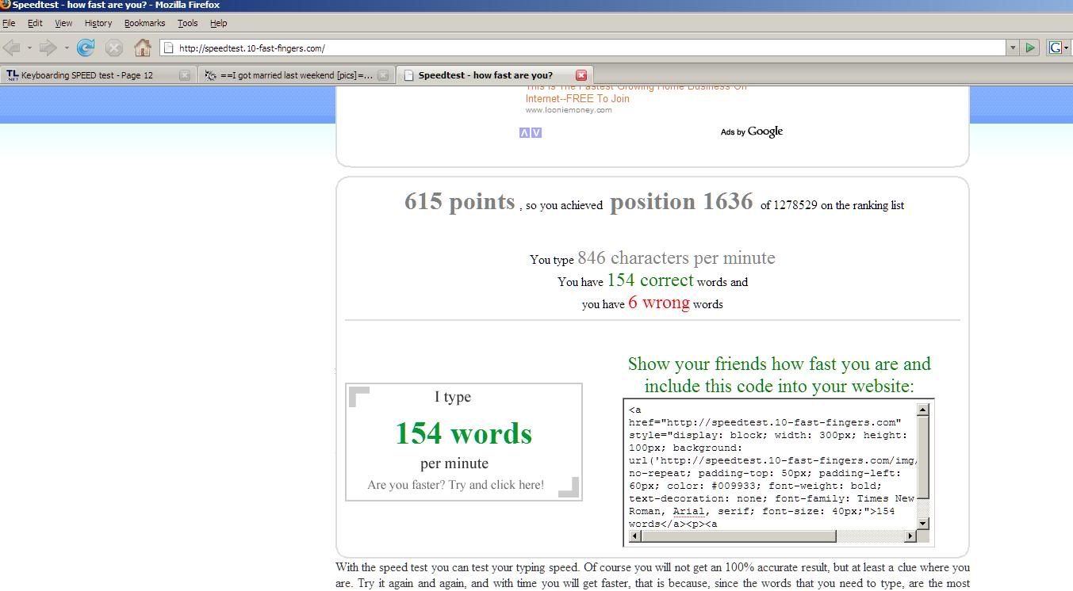Open the Tools menu
Screen dimensions: 1073x591
pos(188,23)
